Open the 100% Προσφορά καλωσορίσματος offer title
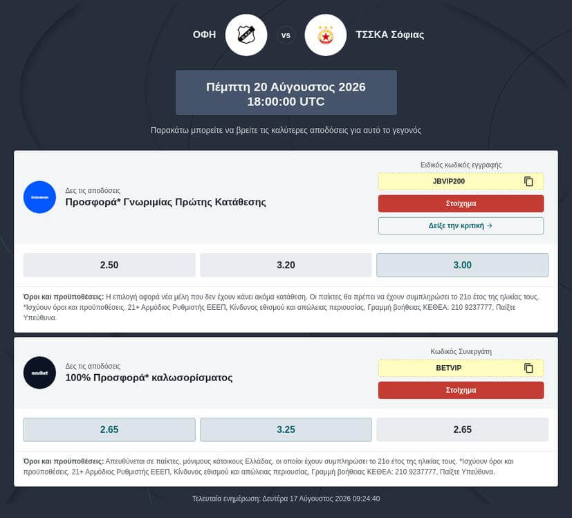 coord(149,378)
